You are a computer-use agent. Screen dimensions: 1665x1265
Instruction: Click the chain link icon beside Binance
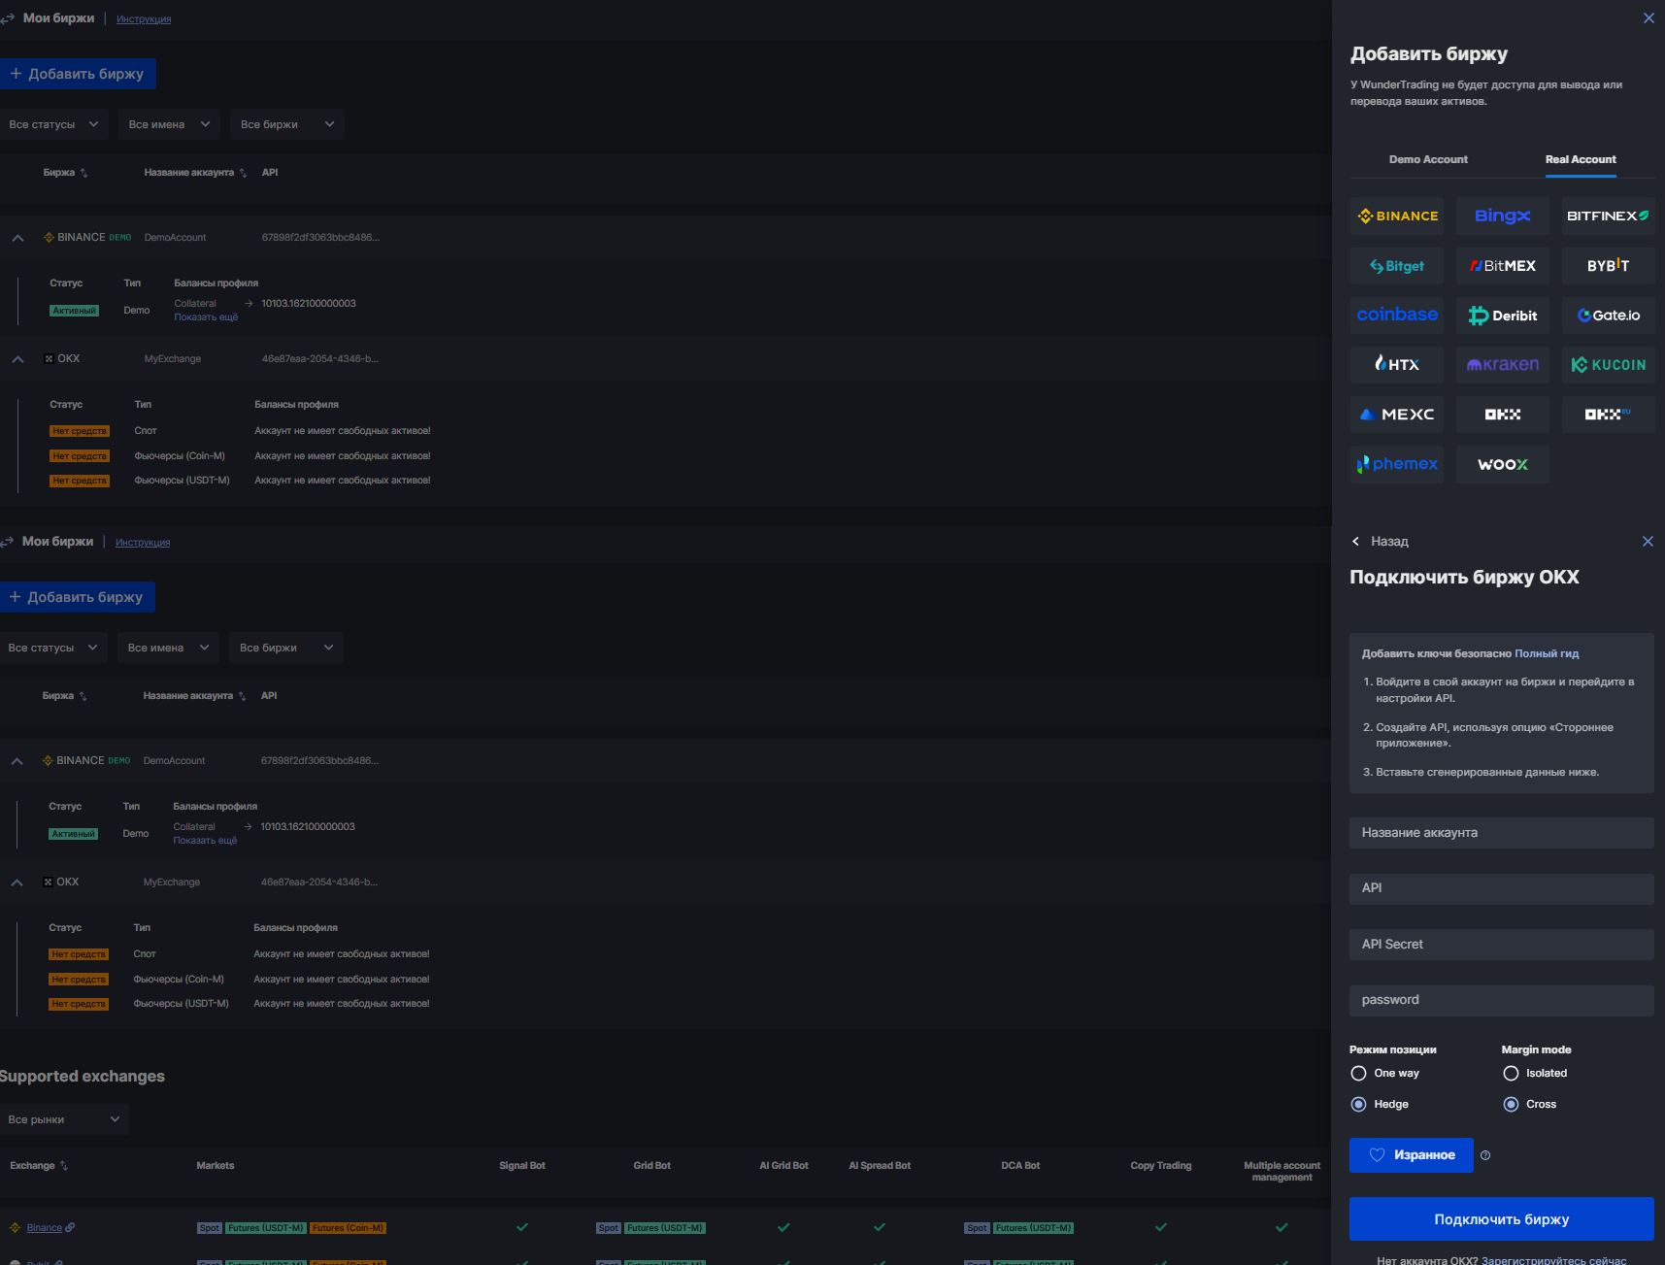tap(70, 1228)
